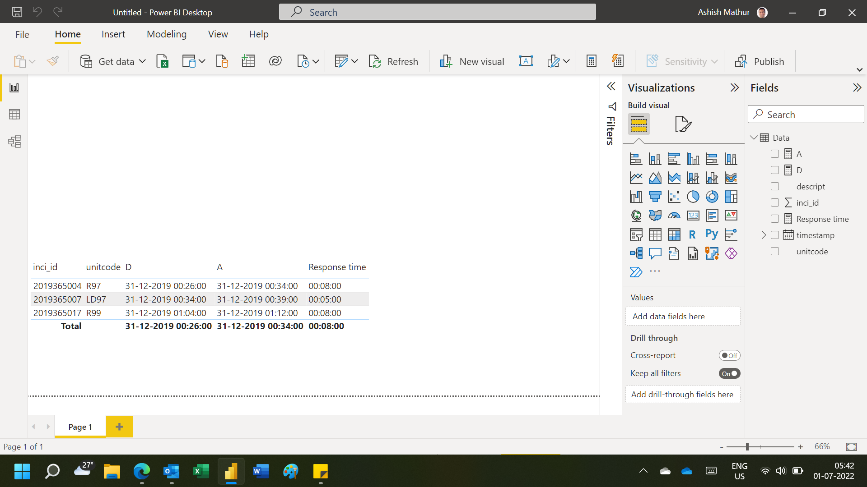Viewport: 867px width, 487px height.
Task: Turn on Cross-report drill through
Action: click(729, 355)
